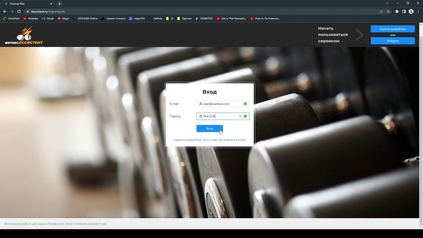The height and width of the screenshot is (238, 423).
Task: Open the tab search chevron in title bar
Action: point(387,3)
